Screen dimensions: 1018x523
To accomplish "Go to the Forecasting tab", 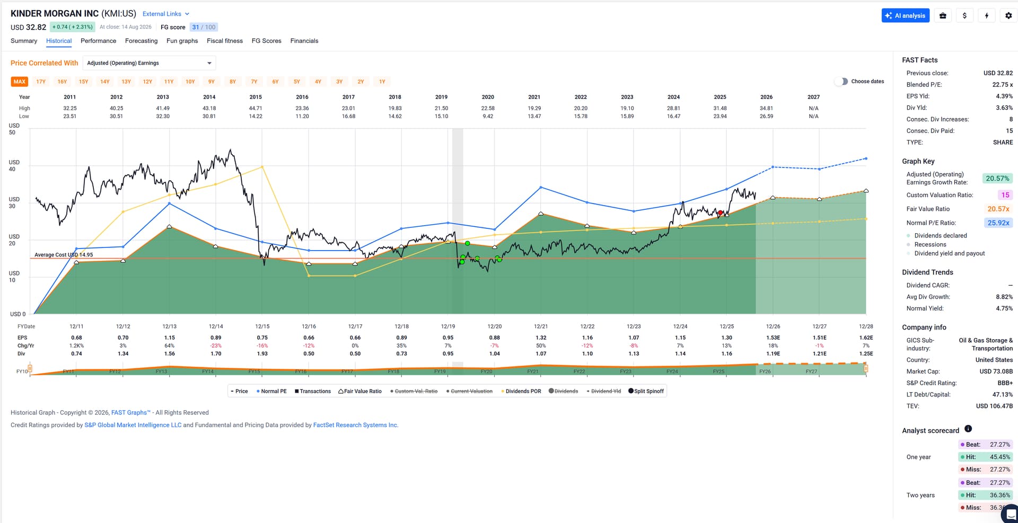I will coord(141,41).
